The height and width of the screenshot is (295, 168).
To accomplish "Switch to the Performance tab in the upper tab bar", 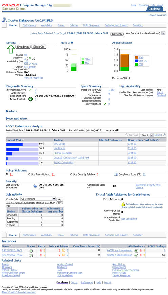I will pos(29,25).
